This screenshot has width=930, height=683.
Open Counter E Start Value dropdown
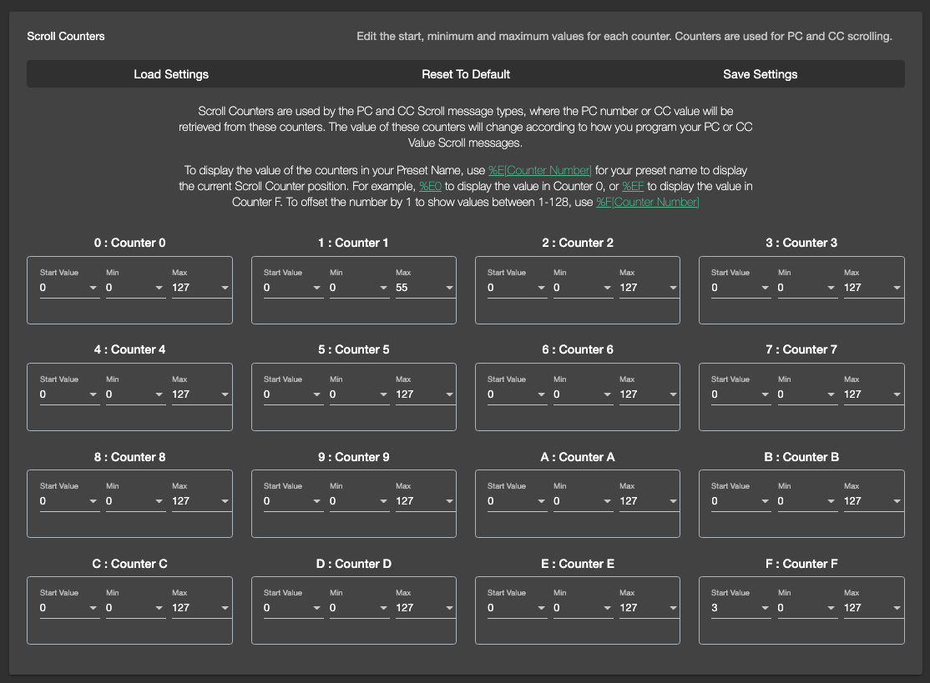(x=517, y=608)
